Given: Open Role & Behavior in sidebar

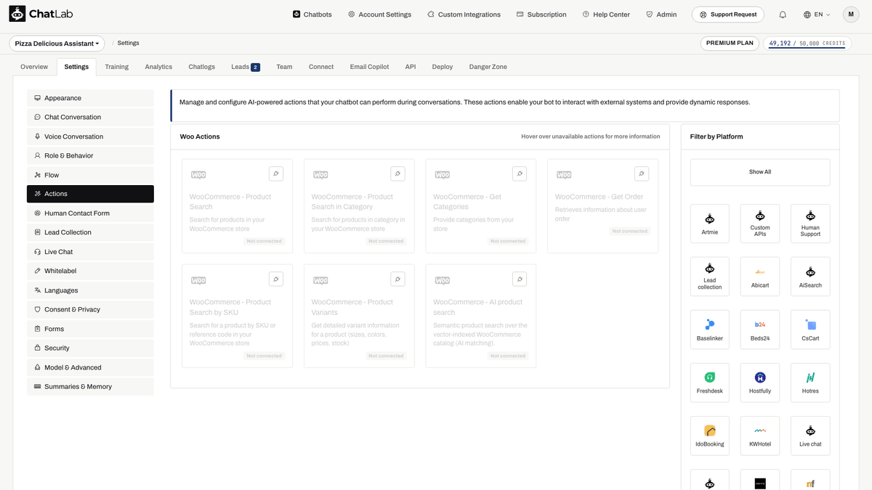Looking at the screenshot, I should tap(90, 155).
